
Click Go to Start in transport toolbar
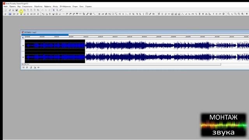pyautogui.click(x=28, y=14)
